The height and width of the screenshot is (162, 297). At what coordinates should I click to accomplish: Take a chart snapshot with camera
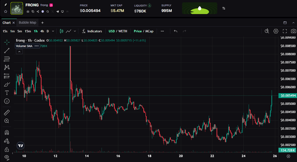[294, 31]
